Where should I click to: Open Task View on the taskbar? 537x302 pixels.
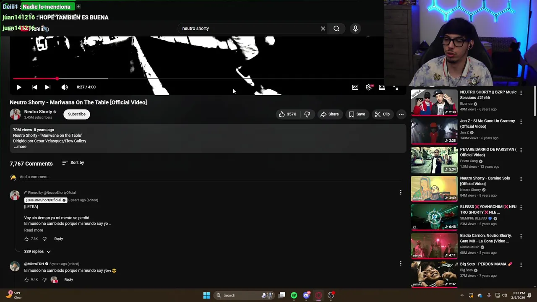click(x=282, y=295)
